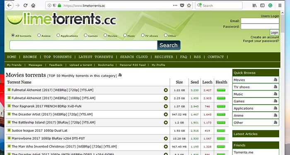Viewport: 290px width, 155px height.
Task: Open The Man Who Invented Christmas torrent
Action: tap(64, 146)
